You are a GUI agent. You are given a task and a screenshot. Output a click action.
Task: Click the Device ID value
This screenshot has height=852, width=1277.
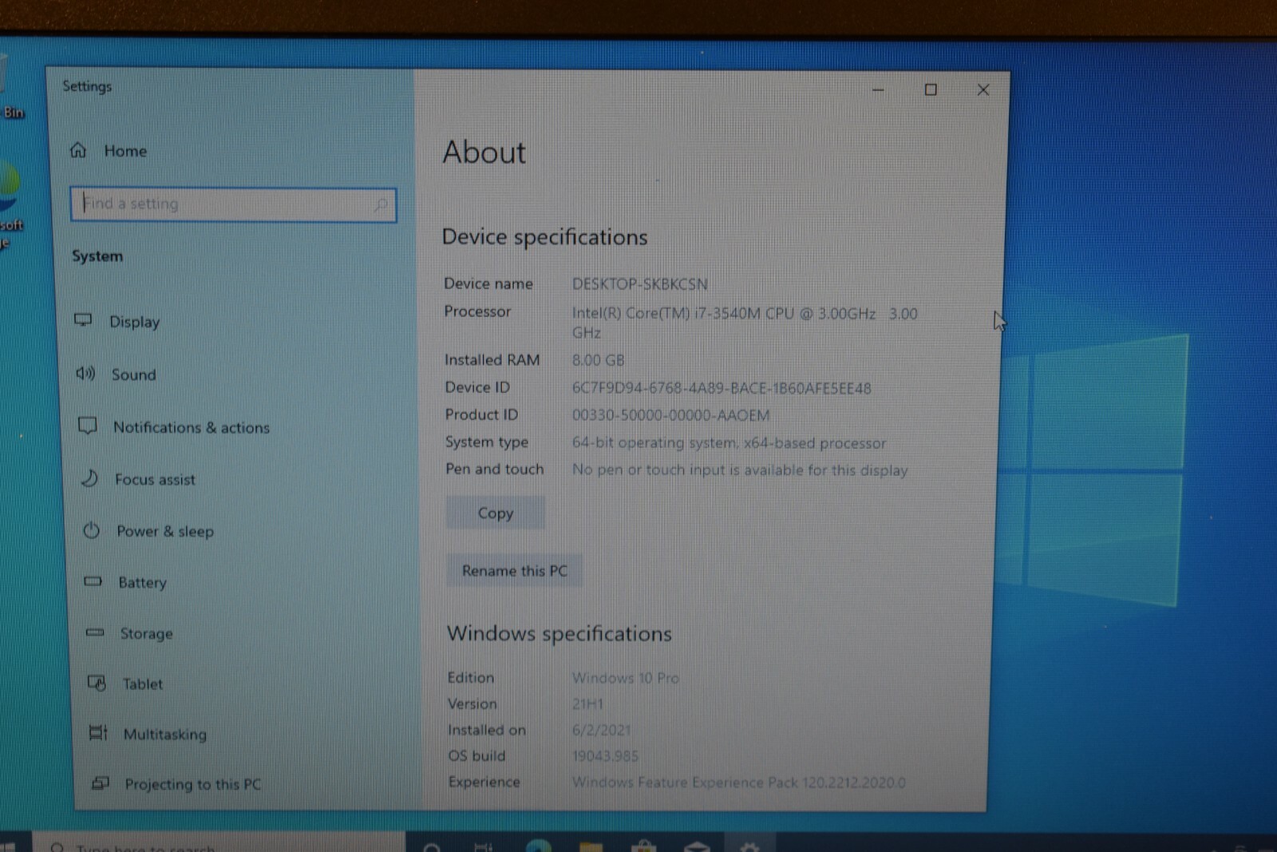click(x=722, y=388)
